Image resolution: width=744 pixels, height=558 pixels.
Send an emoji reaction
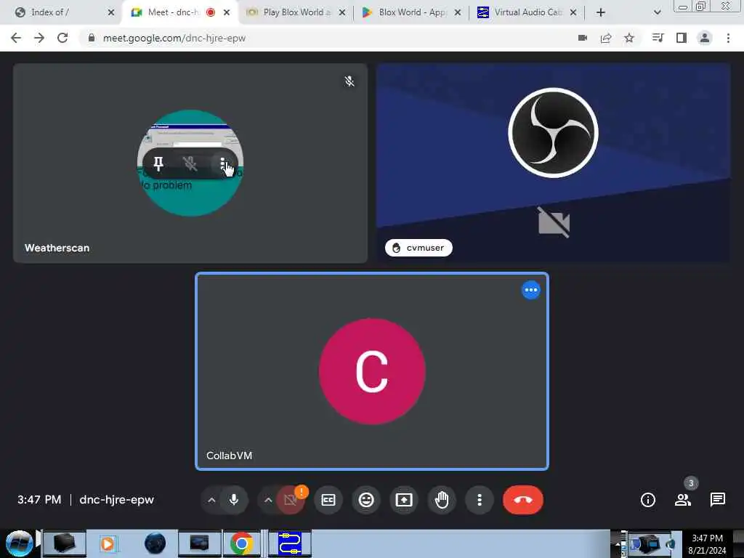pyautogui.click(x=366, y=500)
